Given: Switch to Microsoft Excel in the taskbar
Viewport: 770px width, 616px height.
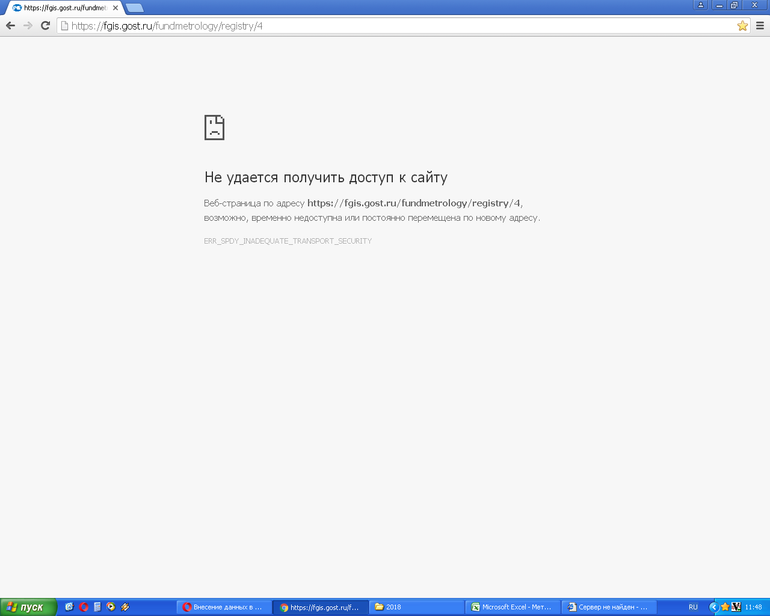Looking at the screenshot, I should 513,607.
